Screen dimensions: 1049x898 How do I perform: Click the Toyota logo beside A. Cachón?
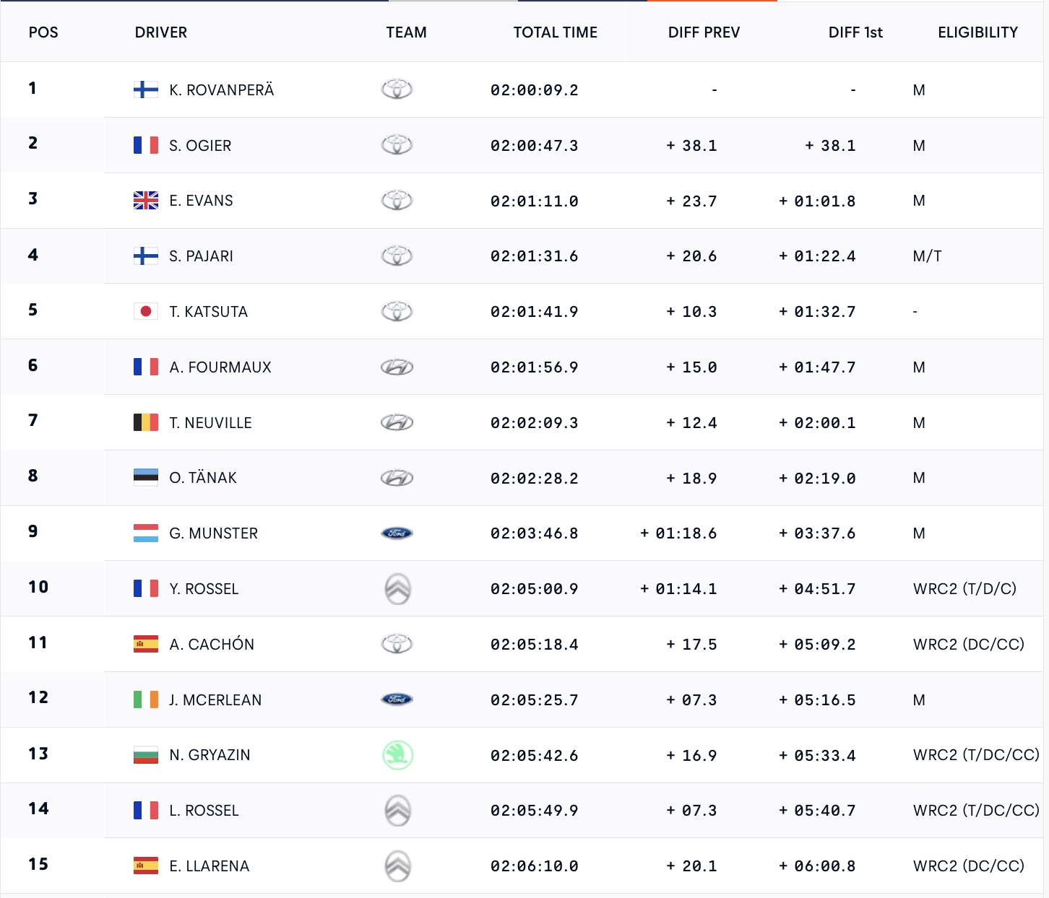(x=397, y=644)
